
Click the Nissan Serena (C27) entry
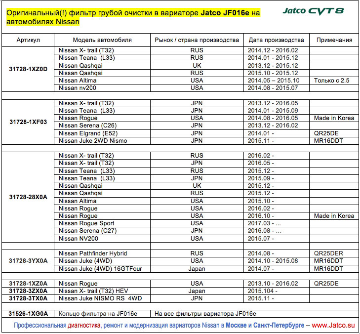coord(88,231)
